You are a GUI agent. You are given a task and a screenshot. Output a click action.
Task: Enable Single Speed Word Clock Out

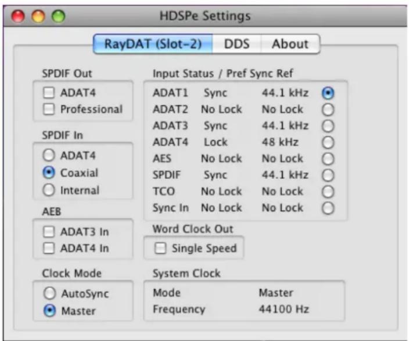(x=160, y=248)
